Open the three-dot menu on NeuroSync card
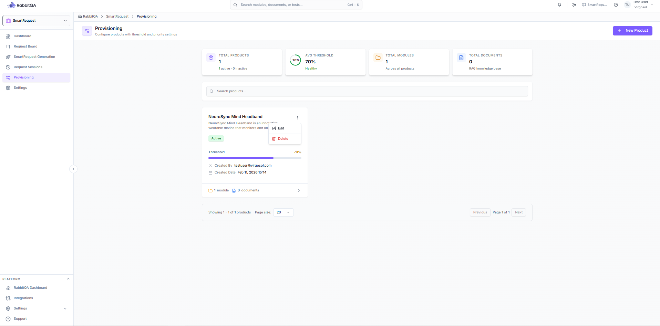Screen dimensions: 660x326 coord(297,118)
